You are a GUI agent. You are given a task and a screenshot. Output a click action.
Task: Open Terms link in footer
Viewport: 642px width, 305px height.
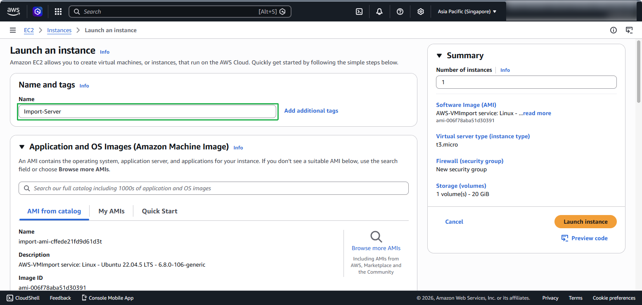(576, 298)
